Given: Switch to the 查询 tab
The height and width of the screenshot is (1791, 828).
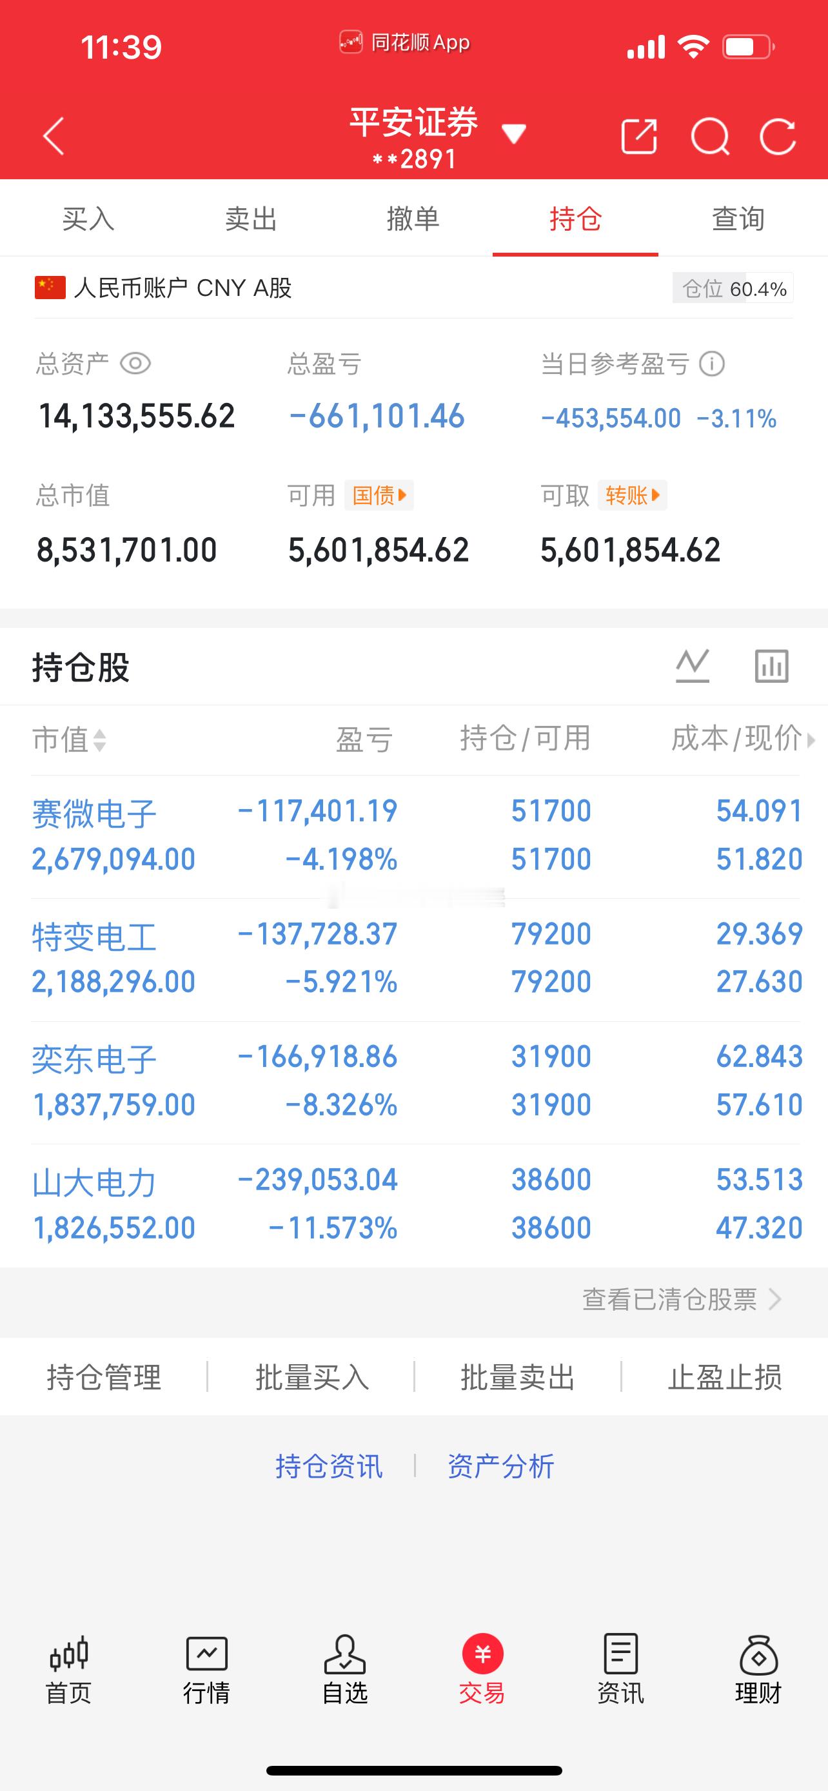Looking at the screenshot, I should click(x=738, y=219).
